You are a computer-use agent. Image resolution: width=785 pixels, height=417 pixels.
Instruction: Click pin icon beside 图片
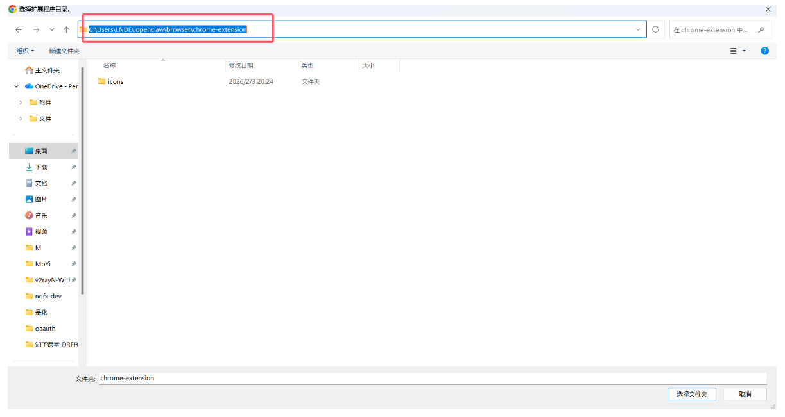(74, 199)
